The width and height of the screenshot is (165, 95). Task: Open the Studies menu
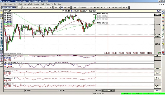click(36, 4)
